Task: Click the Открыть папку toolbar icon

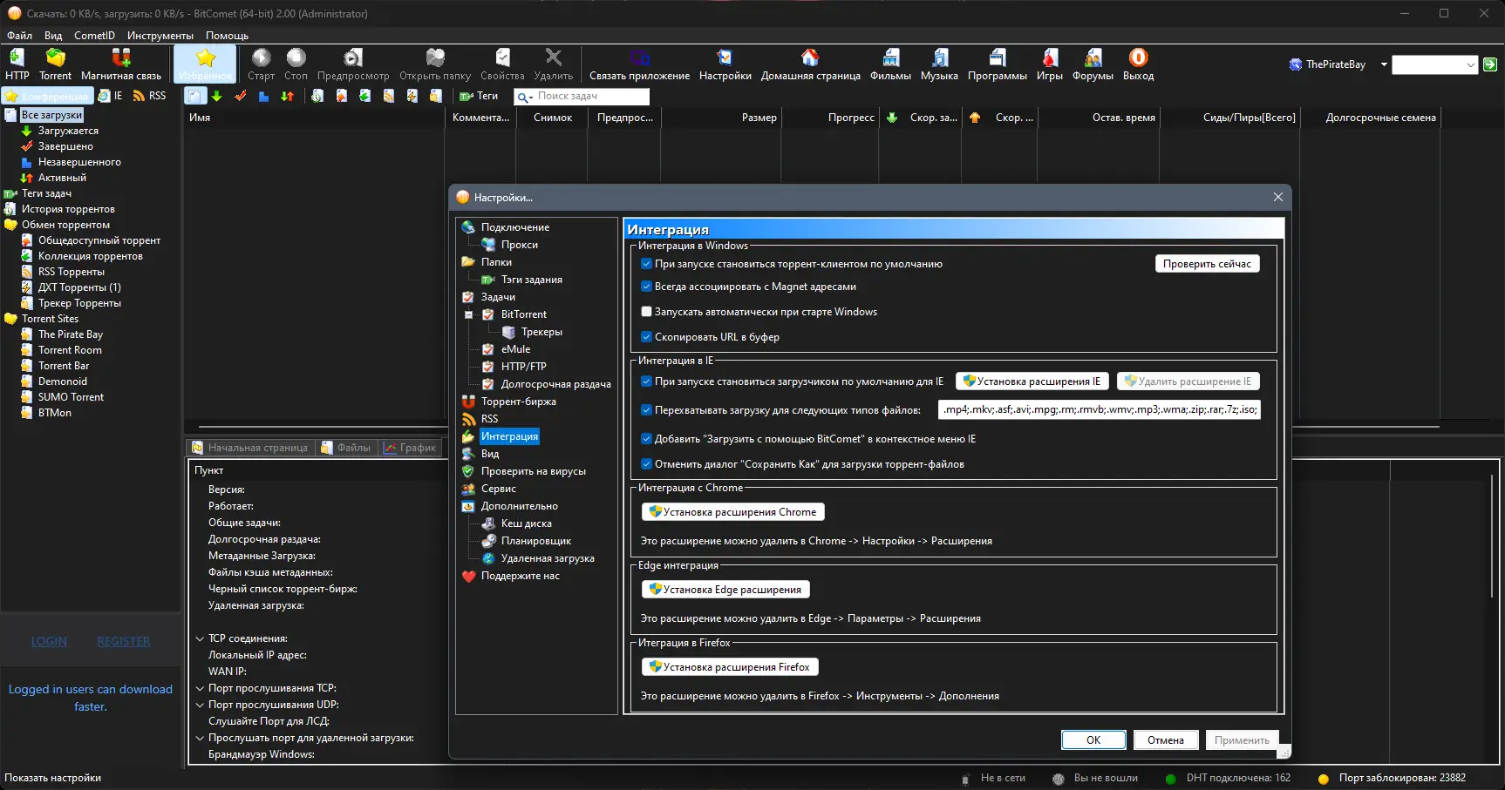Action: [435, 64]
